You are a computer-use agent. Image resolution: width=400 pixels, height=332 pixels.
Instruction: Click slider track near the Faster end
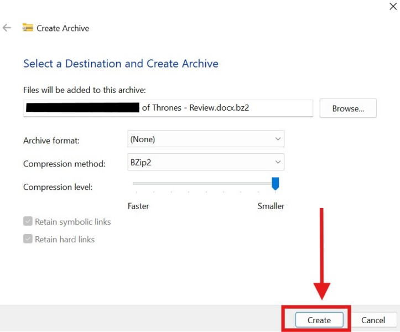138,183
